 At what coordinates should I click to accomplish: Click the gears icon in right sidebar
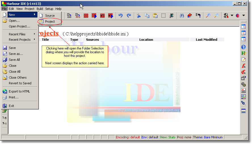243,84
